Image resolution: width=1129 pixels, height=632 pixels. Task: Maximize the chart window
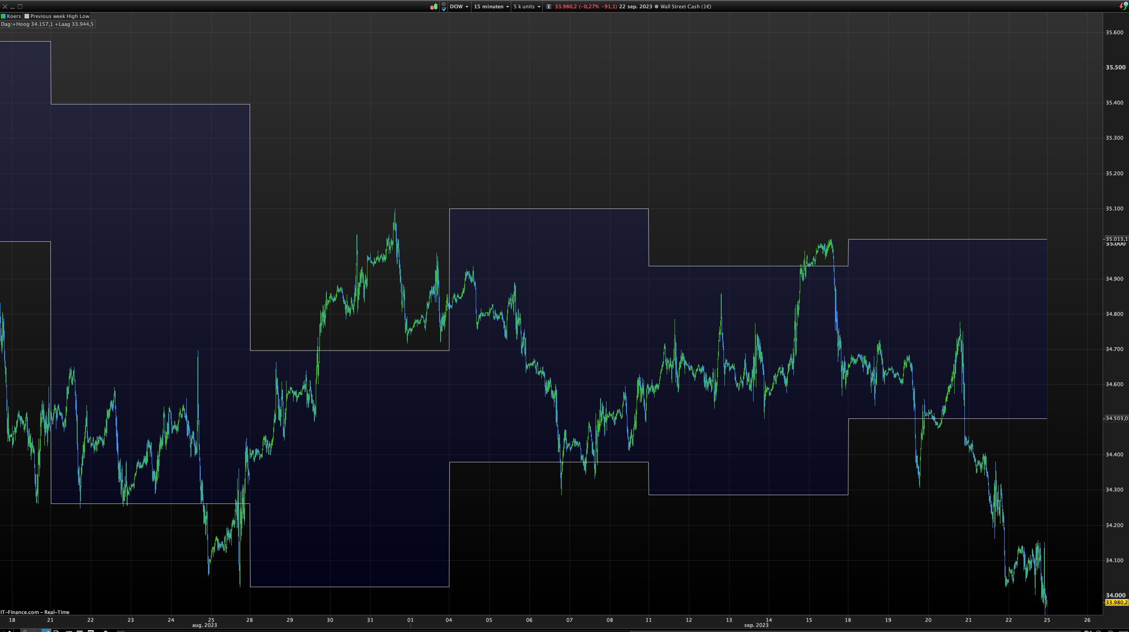point(20,6)
